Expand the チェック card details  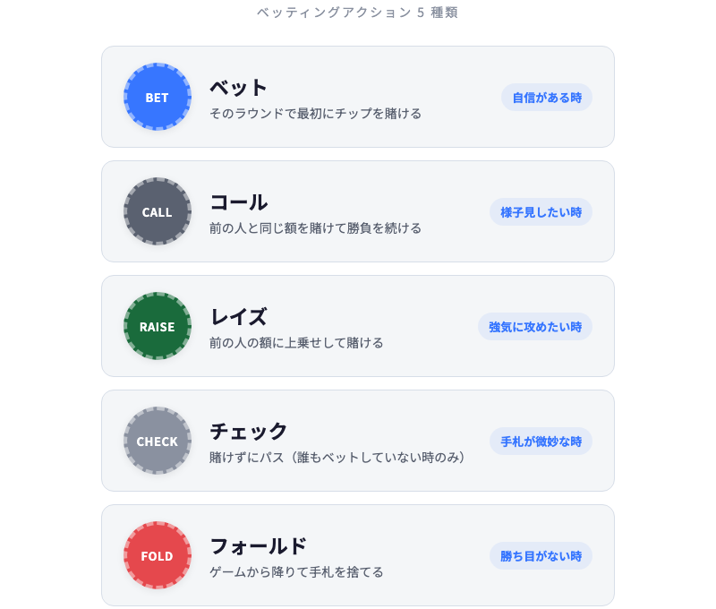(x=358, y=441)
